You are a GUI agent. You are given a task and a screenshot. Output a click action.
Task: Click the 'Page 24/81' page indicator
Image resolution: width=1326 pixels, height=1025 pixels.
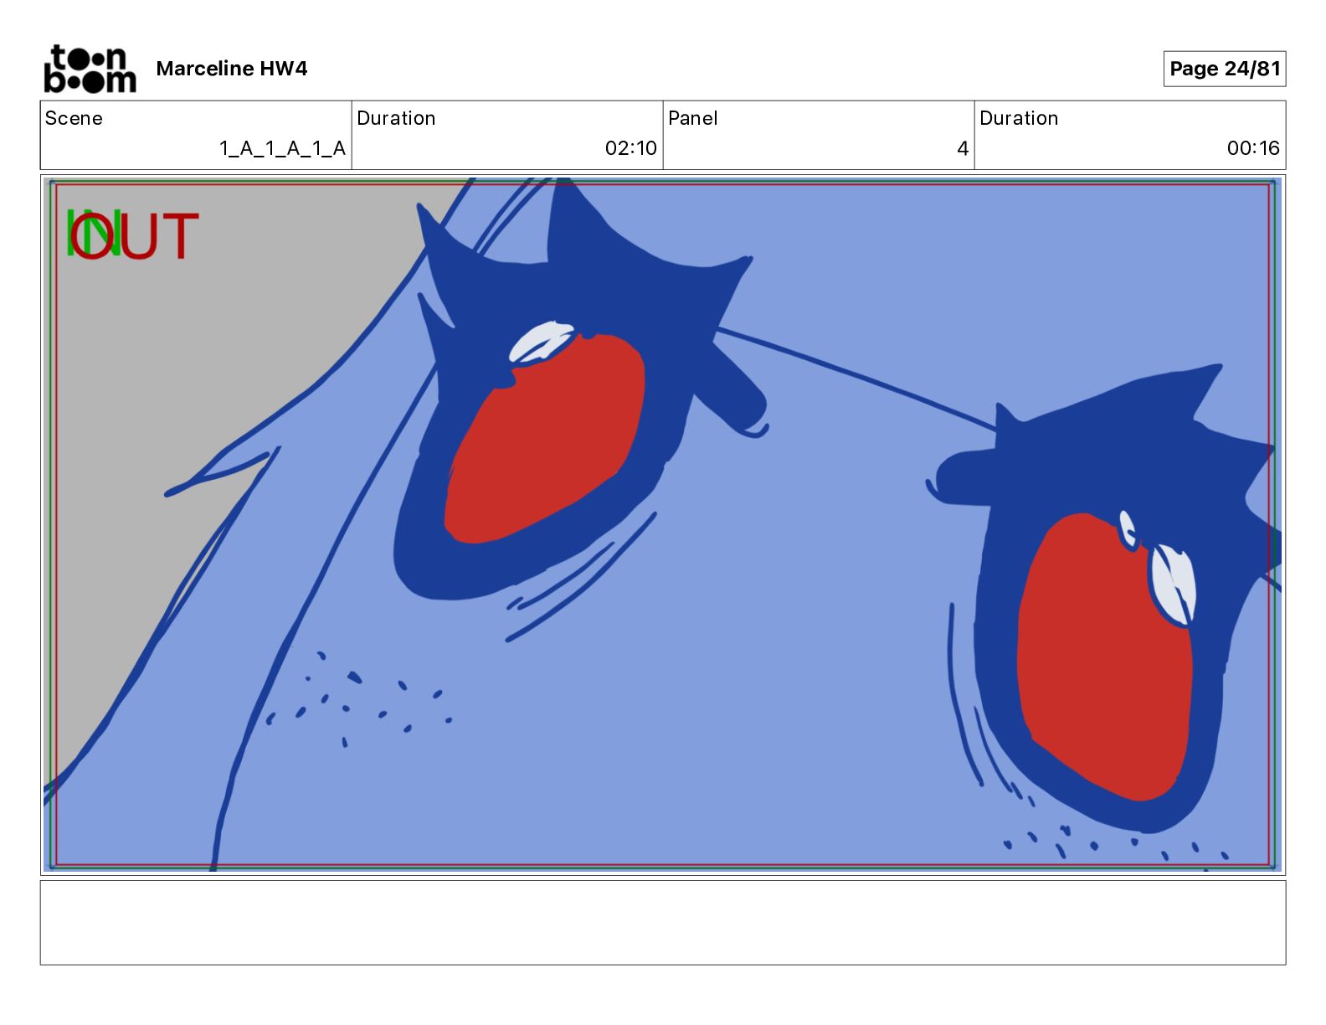point(1225,69)
